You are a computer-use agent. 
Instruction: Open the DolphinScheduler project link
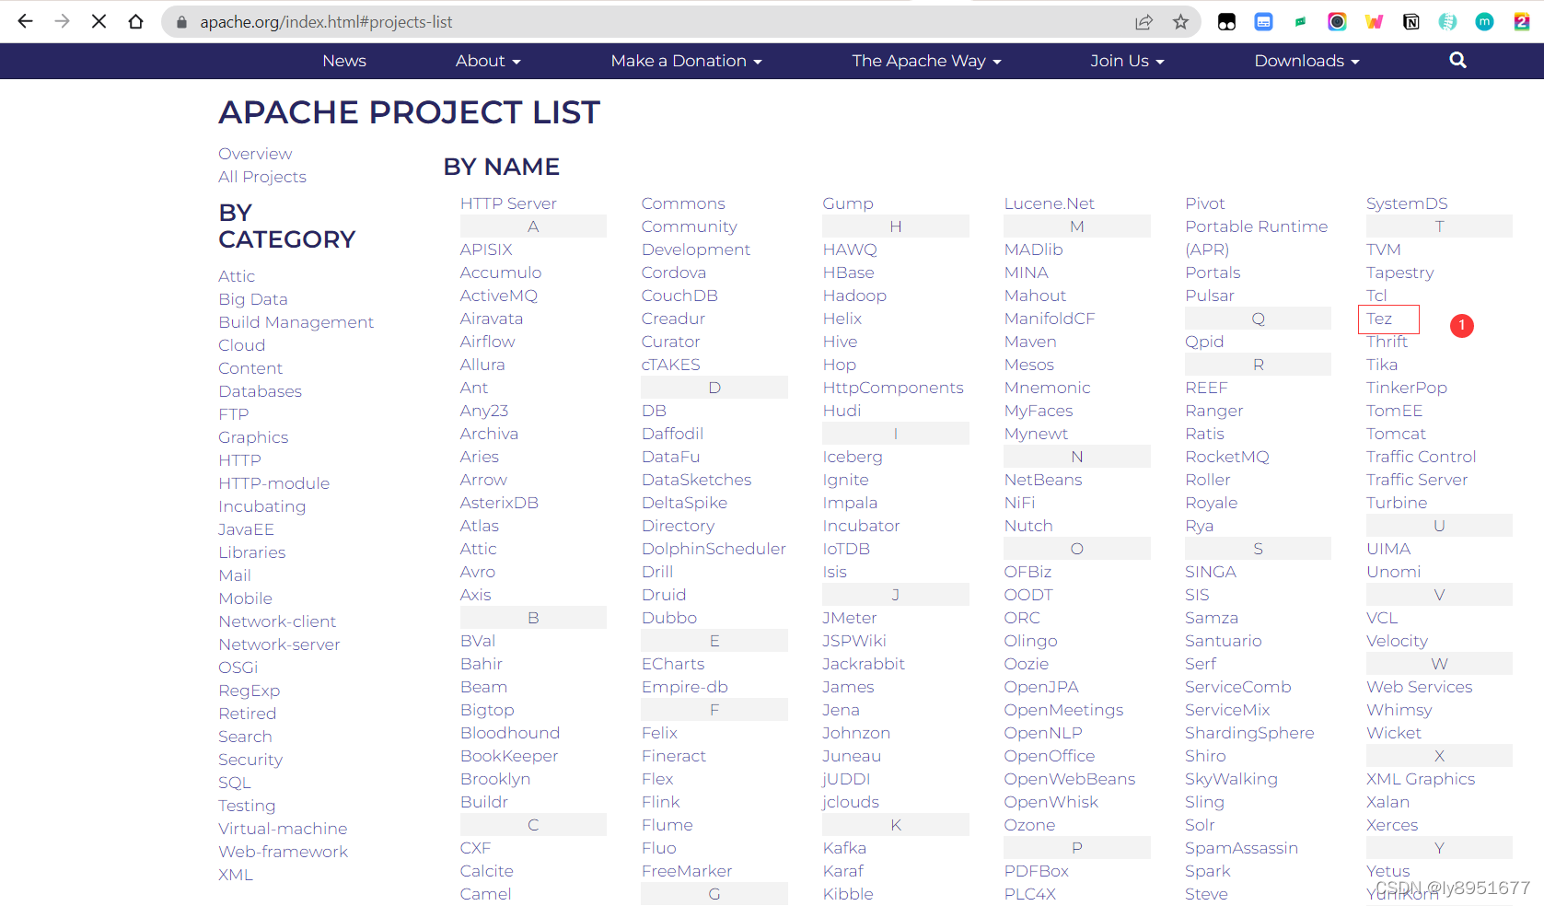coord(714,549)
